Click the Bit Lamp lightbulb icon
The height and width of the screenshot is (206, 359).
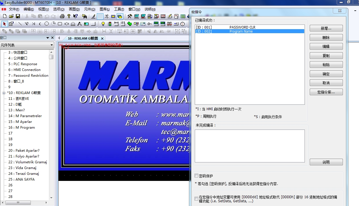pyautogui.click(x=103, y=24)
